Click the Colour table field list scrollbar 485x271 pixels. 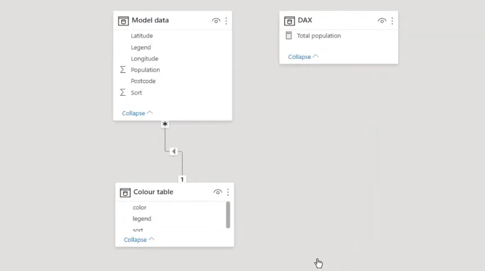pos(228,215)
